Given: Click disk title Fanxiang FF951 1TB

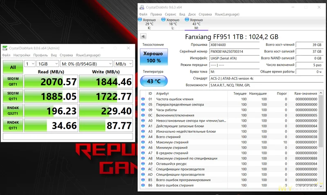Looking at the screenshot, I should (x=231, y=37).
